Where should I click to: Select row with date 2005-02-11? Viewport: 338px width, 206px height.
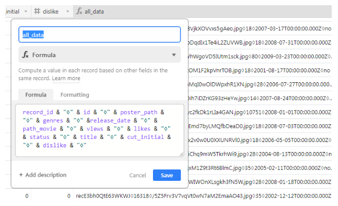pos(260,168)
